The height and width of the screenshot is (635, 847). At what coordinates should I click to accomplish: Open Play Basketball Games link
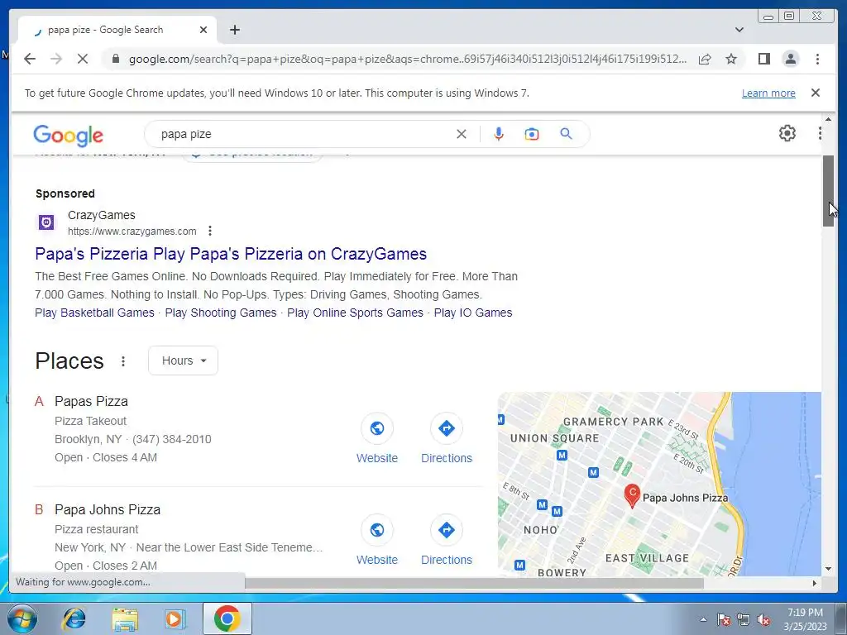[94, 313]
